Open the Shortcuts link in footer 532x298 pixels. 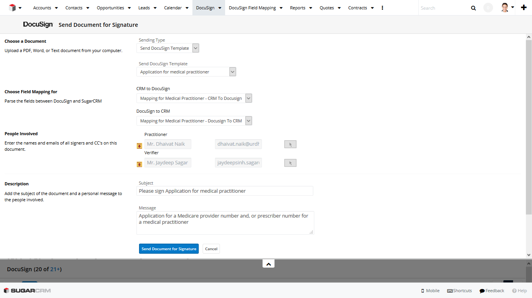tap(460, 291)
